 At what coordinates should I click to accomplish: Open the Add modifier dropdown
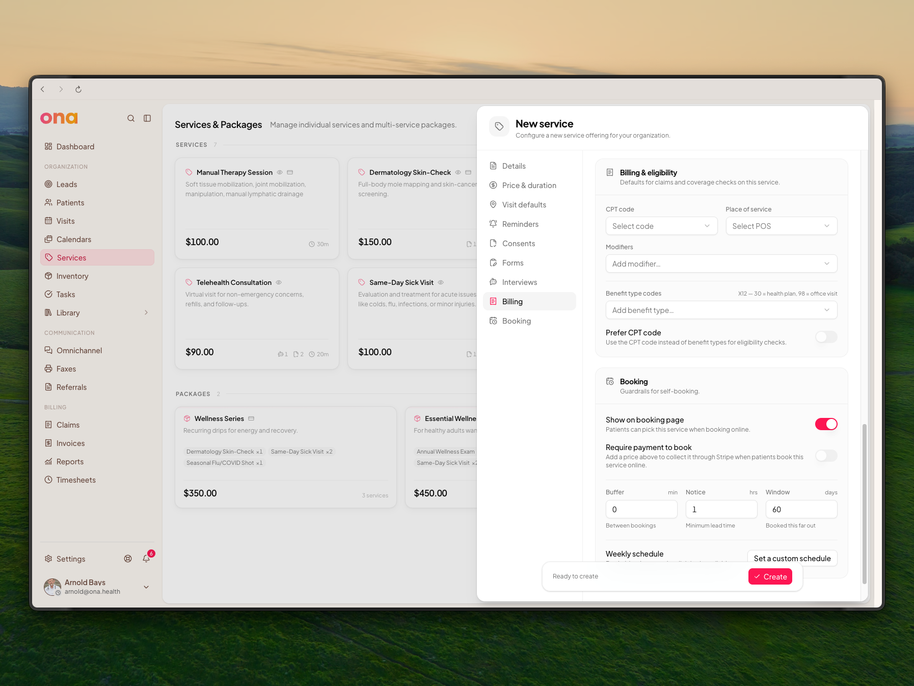721,263
